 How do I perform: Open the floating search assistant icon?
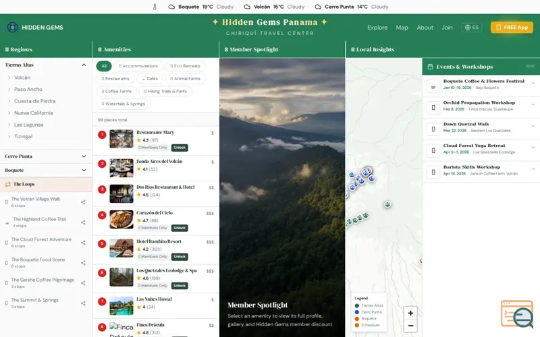[x=517, y=314]
